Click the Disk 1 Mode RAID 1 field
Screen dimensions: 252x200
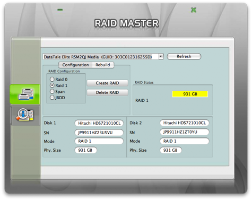(x=99, y=141)
